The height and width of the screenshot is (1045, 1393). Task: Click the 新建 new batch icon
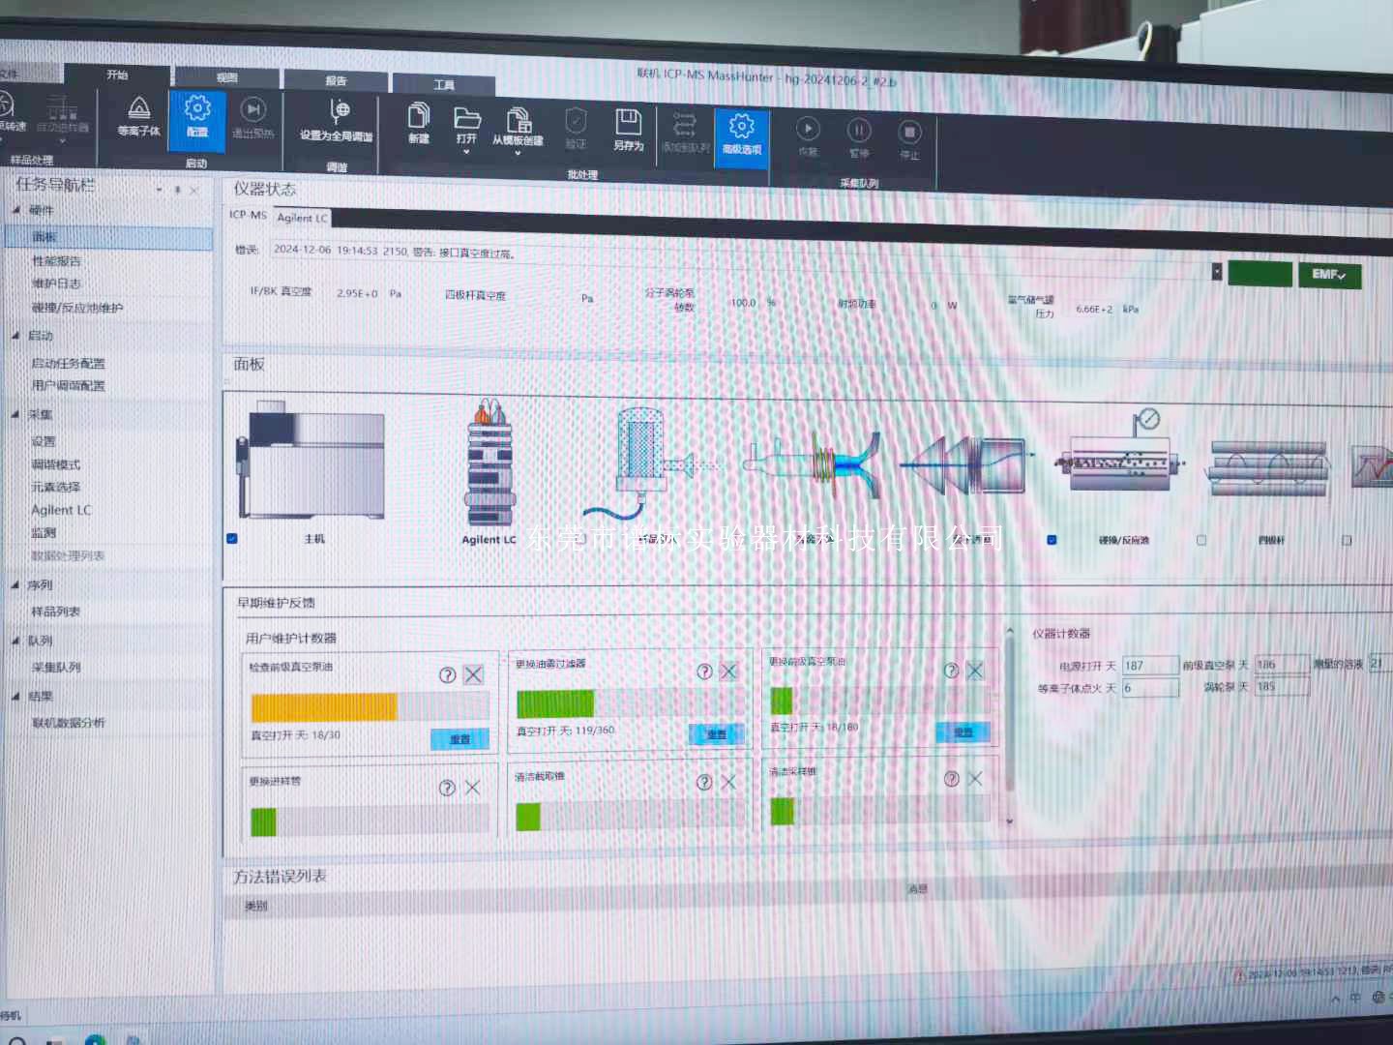pyautogui.click(x=418, y=116)
